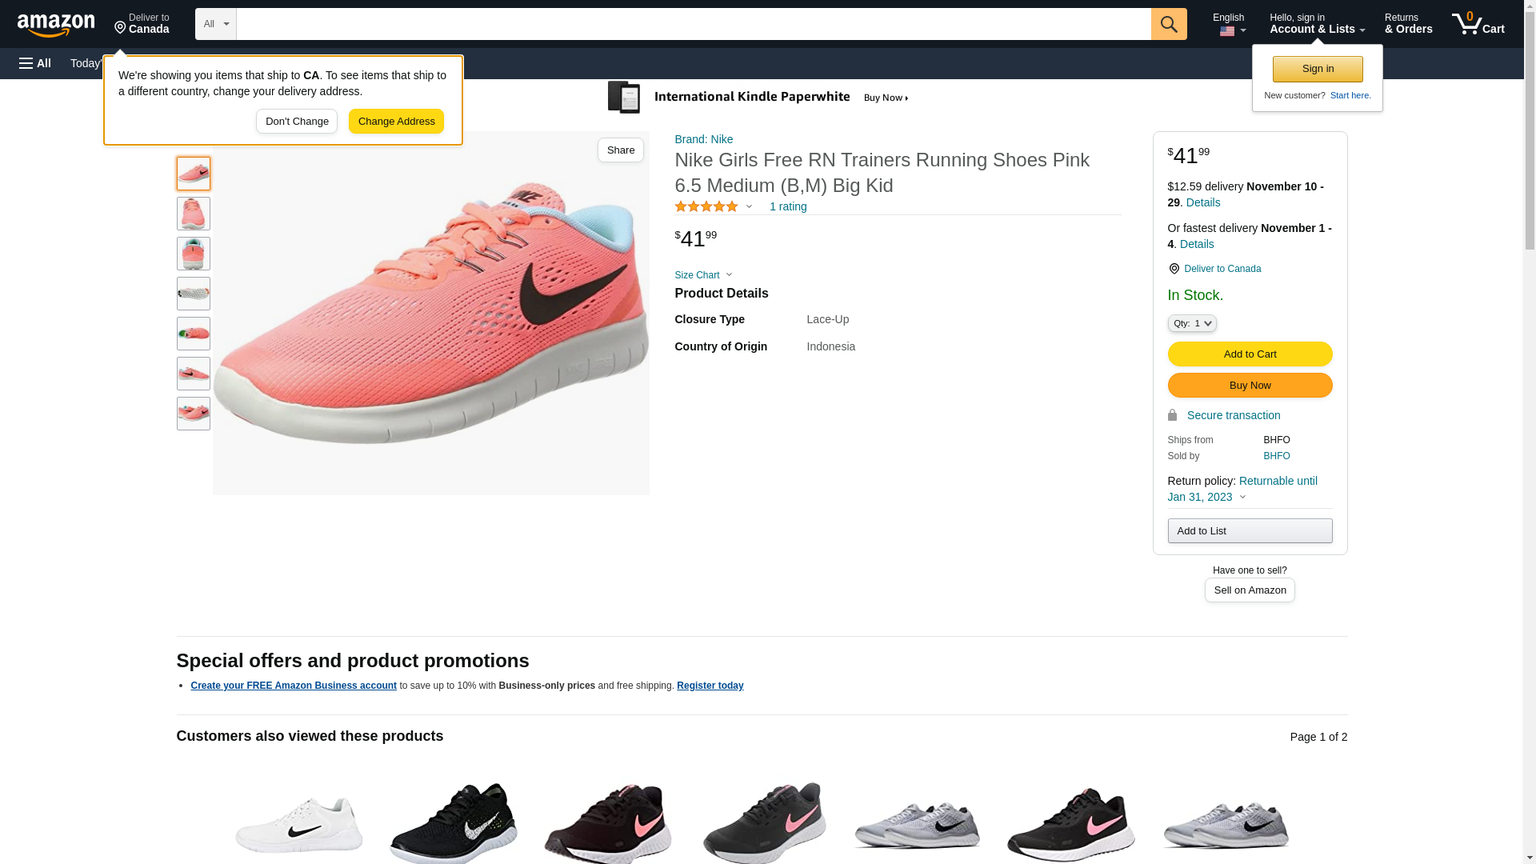The height and width of the screenshot is (864, 1536).
Task: Open the Qty quantity dropdown
Action: [x=1192, y=323]
